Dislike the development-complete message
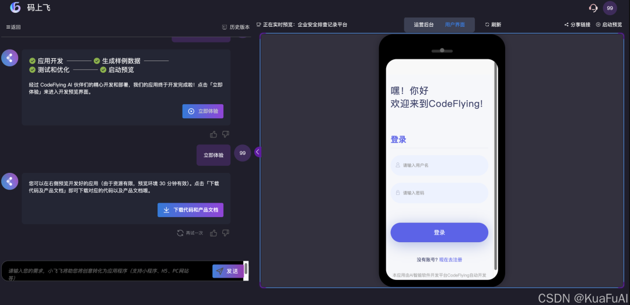The height and width of the screenshot is (305, 630). (x=225, y=134)
